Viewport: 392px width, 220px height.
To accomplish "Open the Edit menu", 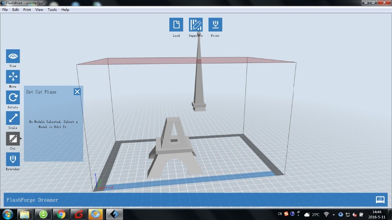I will (x=15, y=10).
